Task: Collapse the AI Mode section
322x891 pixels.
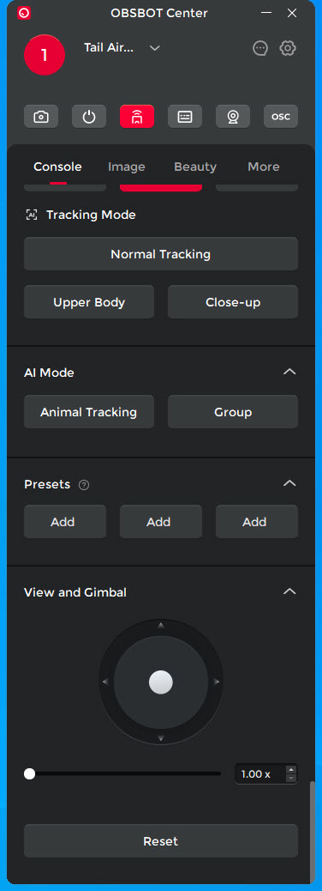Action: (289, 372)
